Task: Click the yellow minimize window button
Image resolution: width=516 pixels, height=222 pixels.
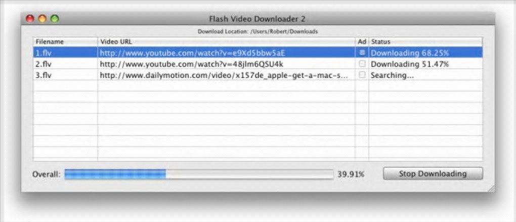Action: tap(42, 19)
